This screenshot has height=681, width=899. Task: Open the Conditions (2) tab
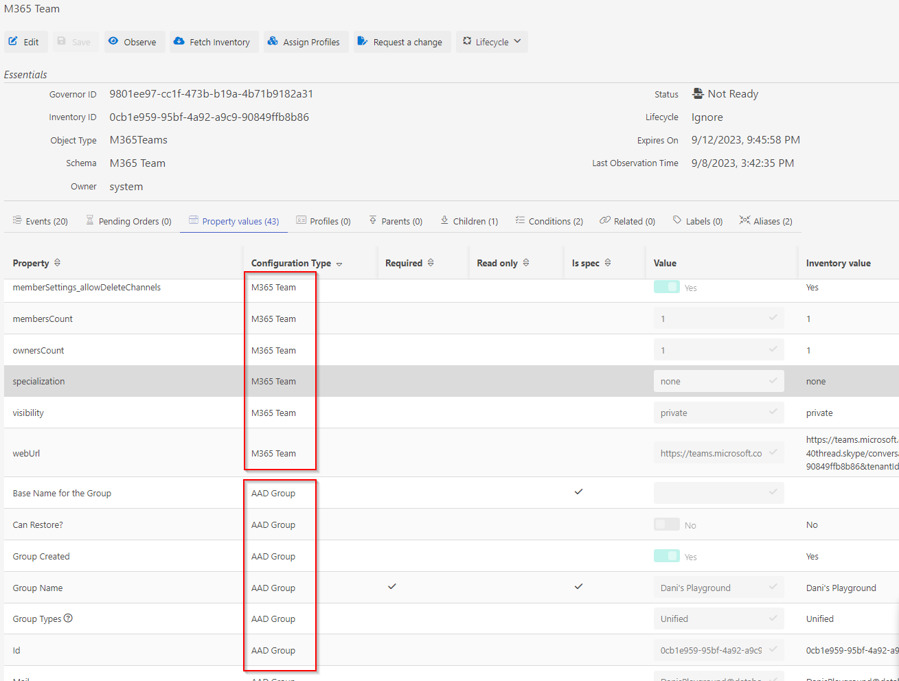pos(549,221)
